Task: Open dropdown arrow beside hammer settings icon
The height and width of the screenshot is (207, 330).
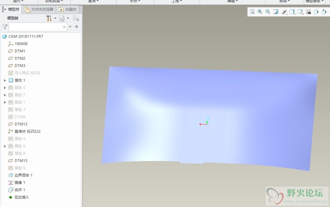Action: point(55,18)
